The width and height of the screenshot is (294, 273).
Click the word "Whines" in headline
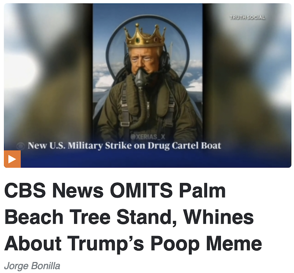(x=219, y=217)
